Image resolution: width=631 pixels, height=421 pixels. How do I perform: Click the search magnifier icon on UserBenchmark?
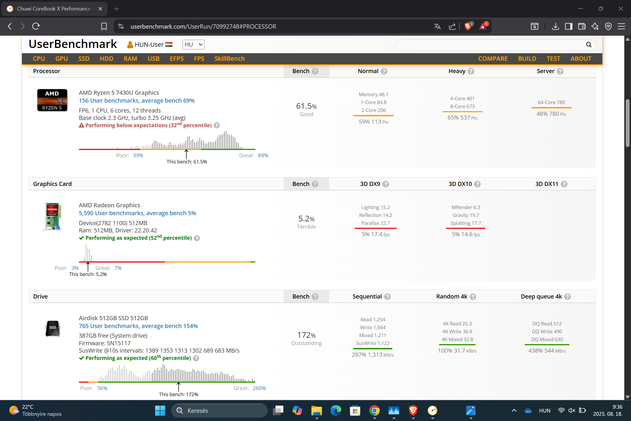589,44
